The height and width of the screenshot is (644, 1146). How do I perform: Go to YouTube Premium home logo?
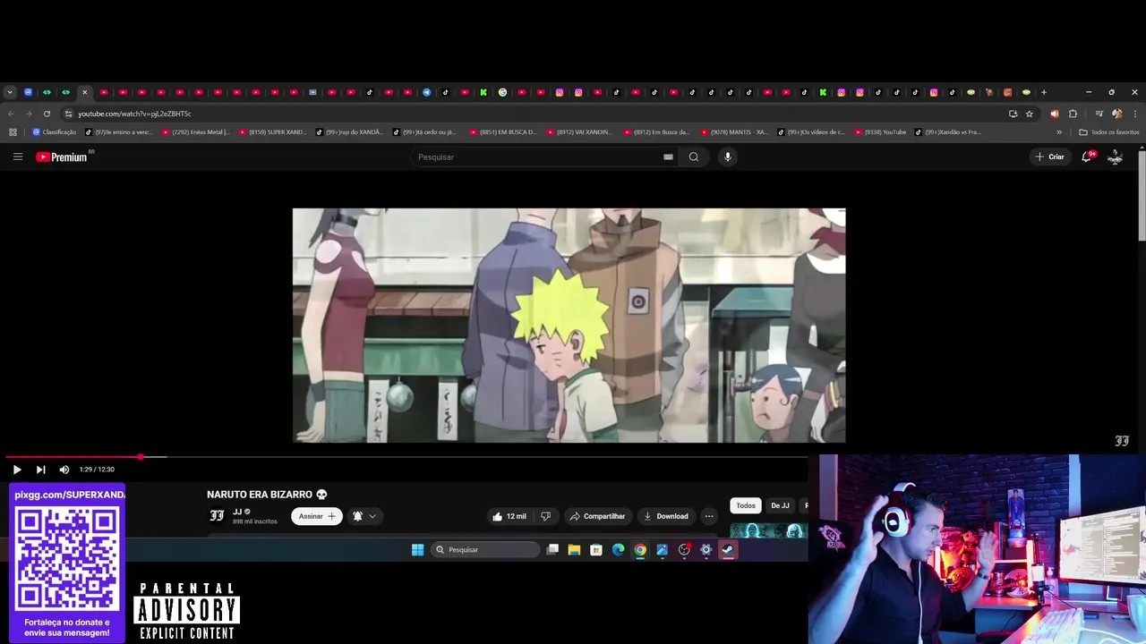tap(63, 157)
